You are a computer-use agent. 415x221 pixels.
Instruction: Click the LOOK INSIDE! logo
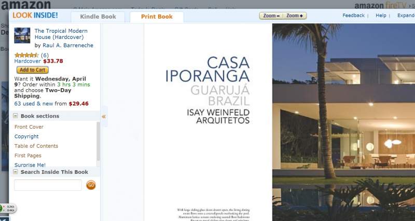tap(35, 16)
